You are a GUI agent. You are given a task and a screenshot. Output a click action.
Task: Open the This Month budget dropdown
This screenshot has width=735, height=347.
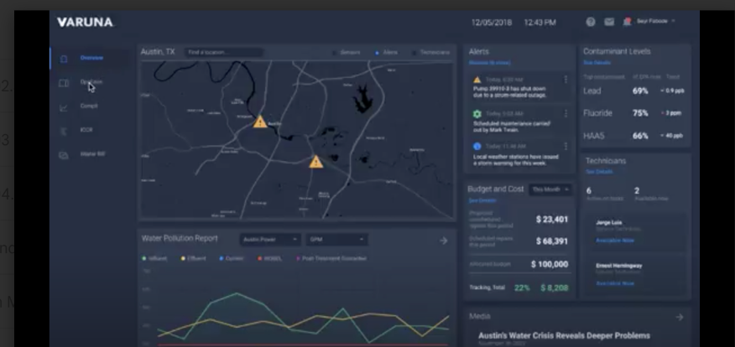click(x=550, y=189)
